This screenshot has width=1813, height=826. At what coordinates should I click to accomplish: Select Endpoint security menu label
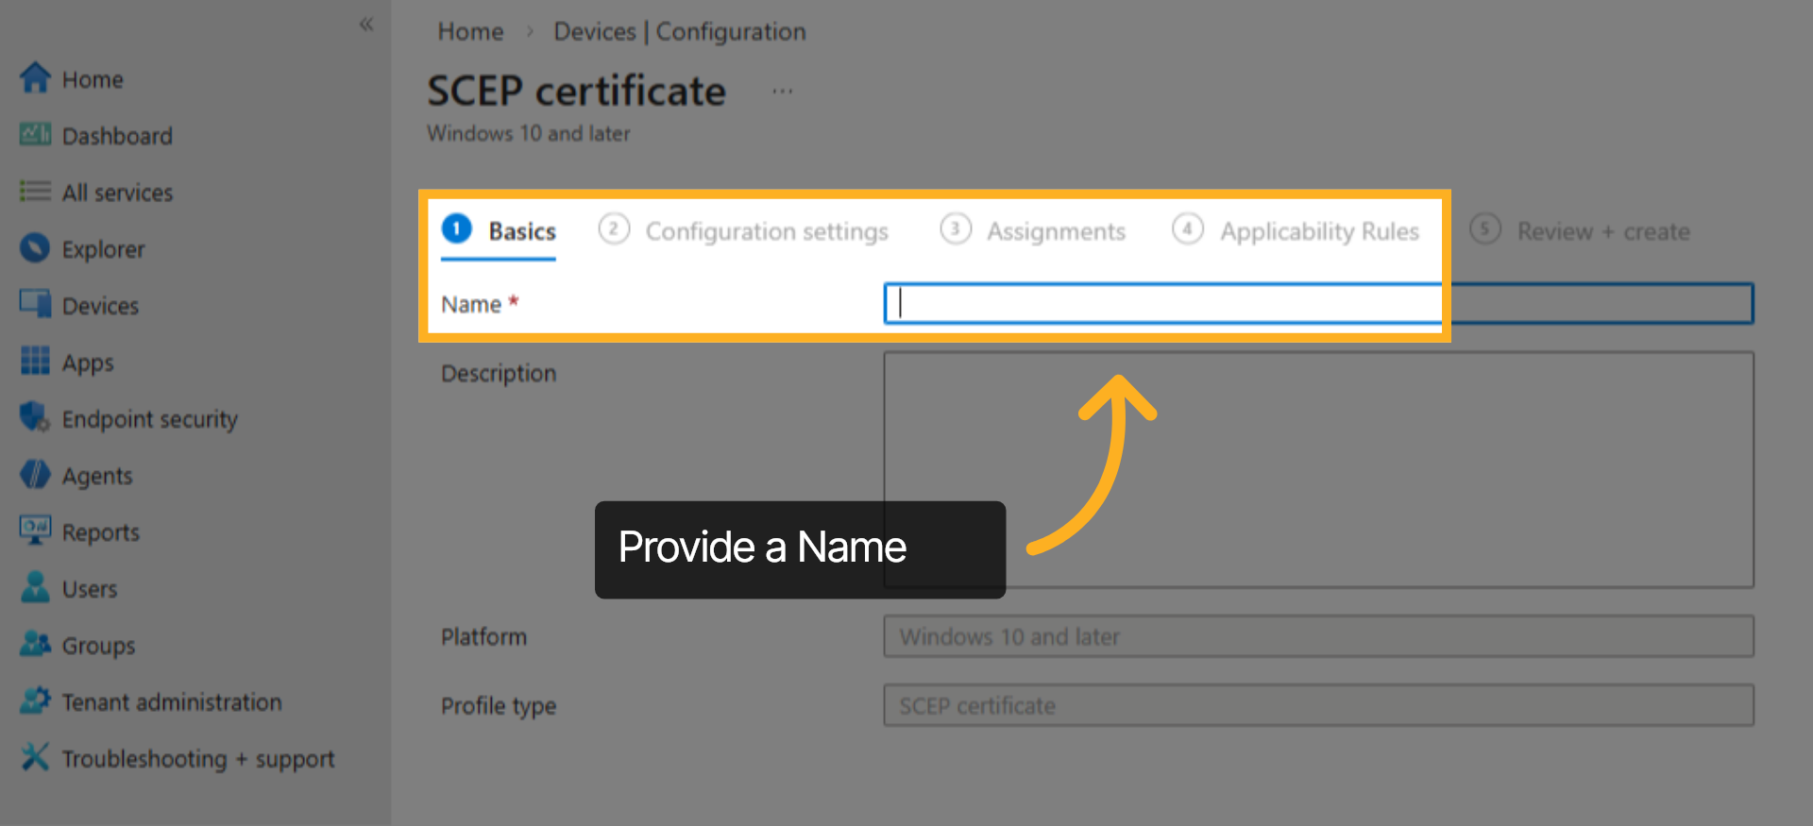tap(149, 419)
